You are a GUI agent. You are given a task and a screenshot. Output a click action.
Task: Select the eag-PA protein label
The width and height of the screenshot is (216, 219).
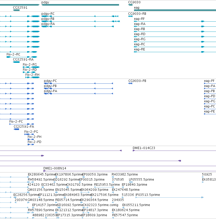pos(210,86)
